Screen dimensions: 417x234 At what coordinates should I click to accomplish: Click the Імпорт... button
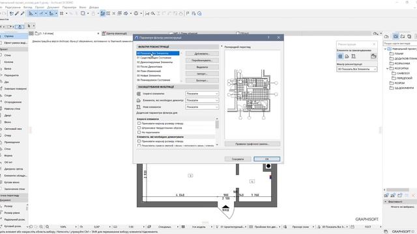202,73
